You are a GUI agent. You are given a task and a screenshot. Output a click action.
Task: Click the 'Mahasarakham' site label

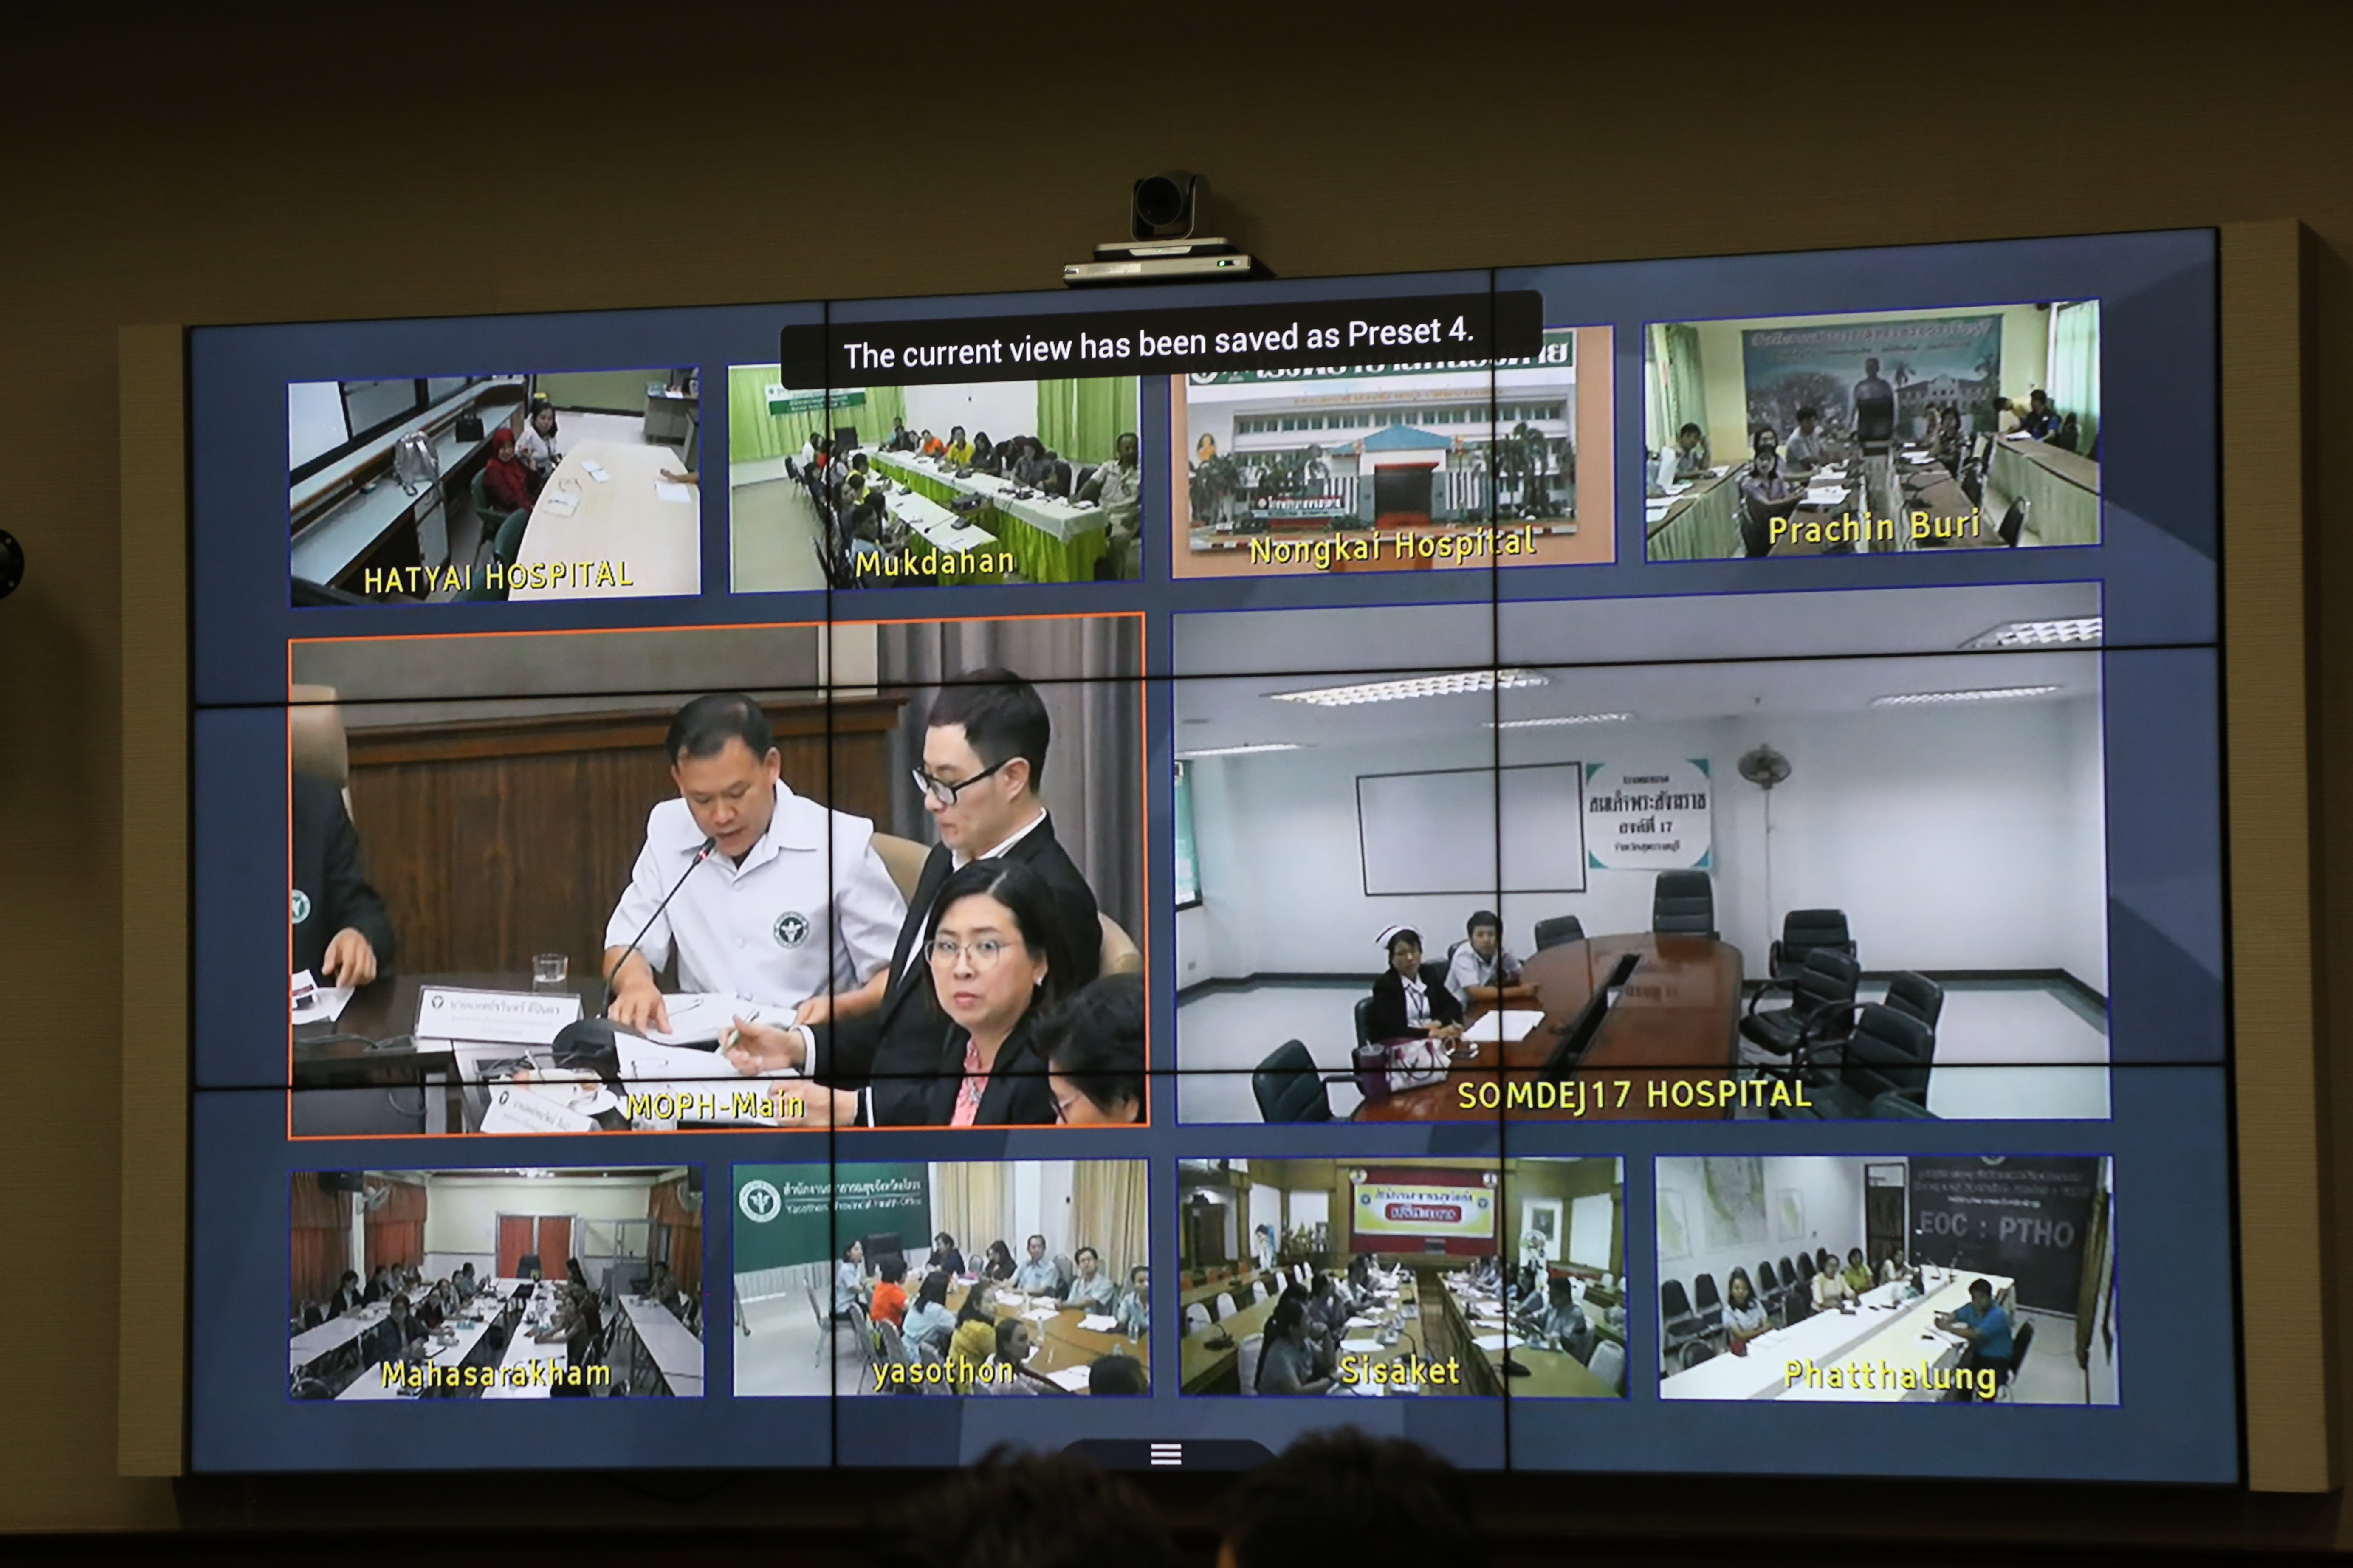tap(496, 1374)
